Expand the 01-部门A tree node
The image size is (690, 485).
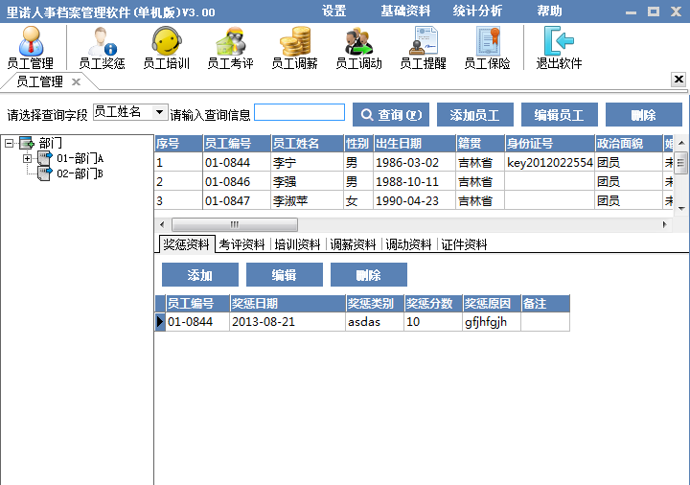(x=27, y=158)
